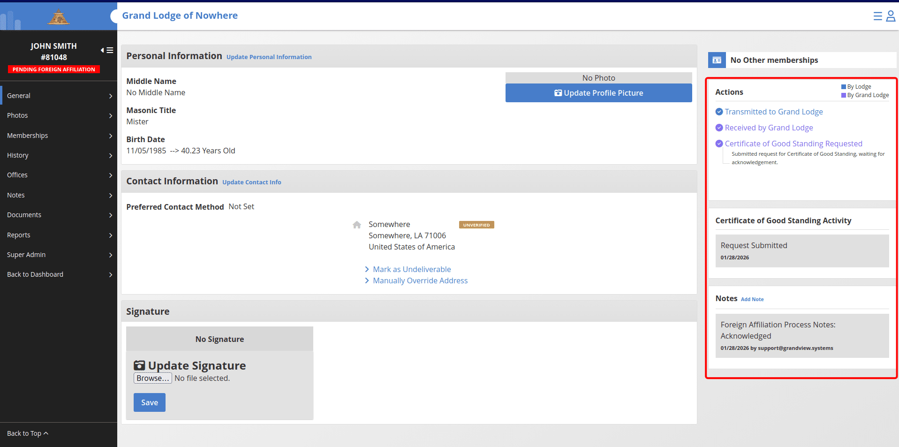
Task: Click Update Personal Information link
Action: (x=269, y=57)
